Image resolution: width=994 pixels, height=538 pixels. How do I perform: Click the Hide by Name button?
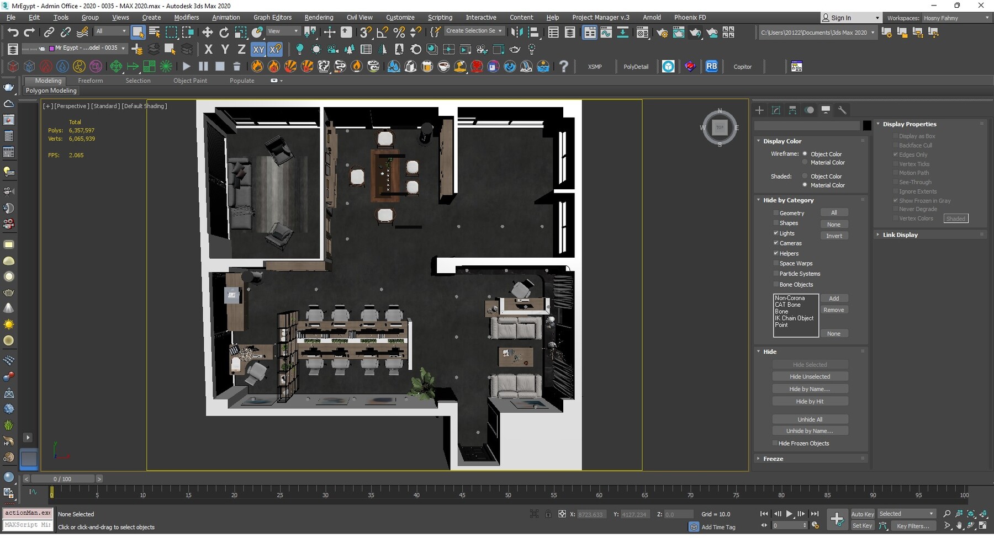point(810,388)
